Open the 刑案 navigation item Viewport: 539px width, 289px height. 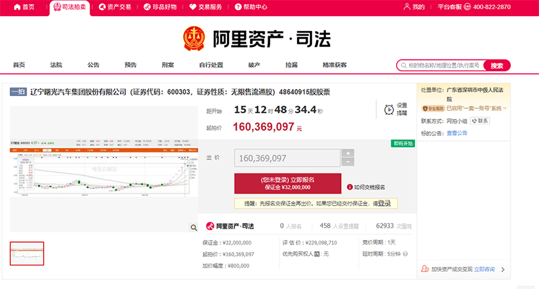(168, 65)
